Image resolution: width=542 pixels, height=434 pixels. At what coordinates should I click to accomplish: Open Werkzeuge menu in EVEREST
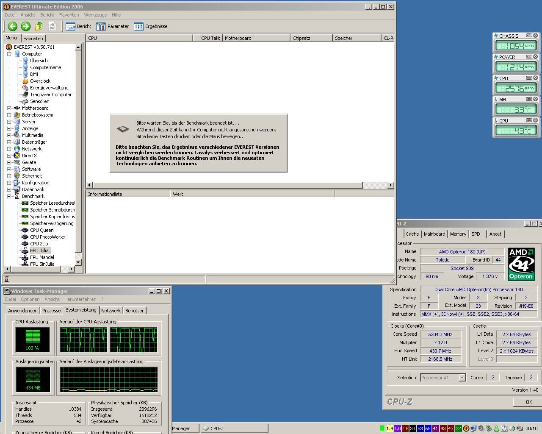[x=95, y=15]
